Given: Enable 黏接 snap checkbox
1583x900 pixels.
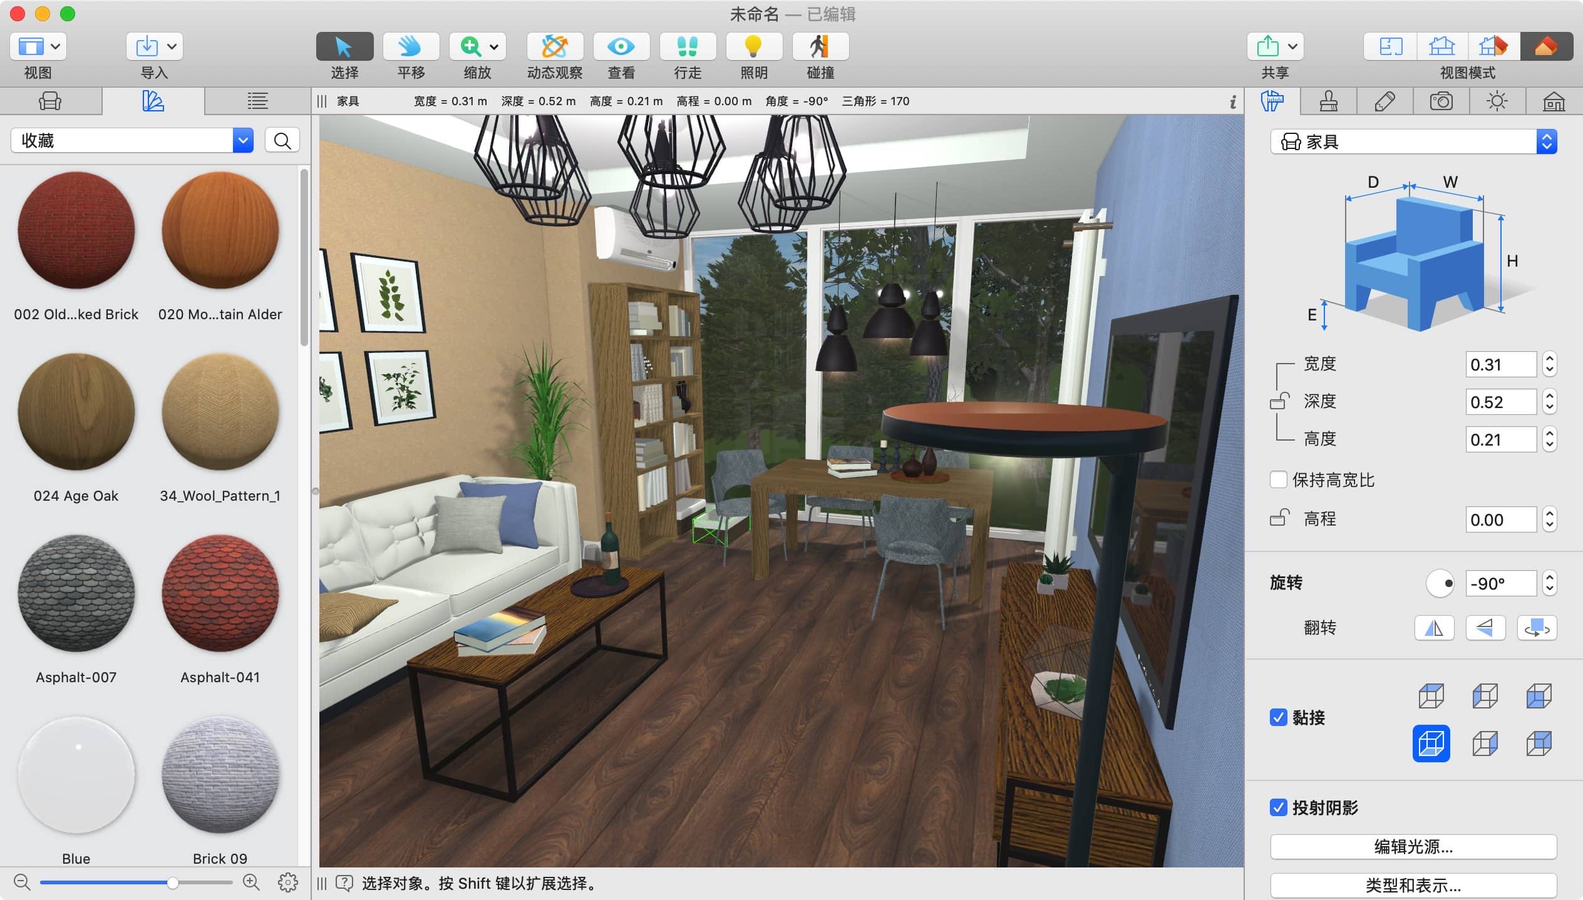Looking at the screenshot, I should 1280,718.
